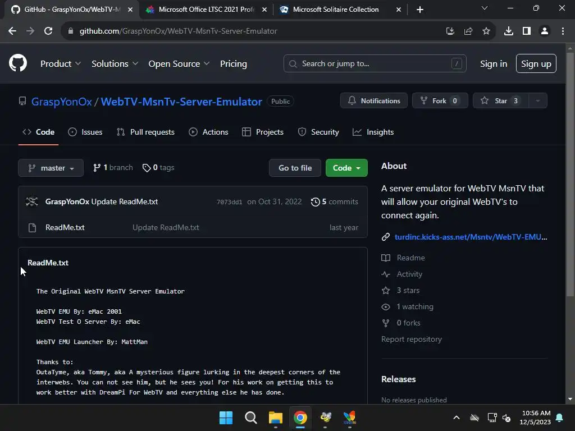Open Update ReadMe.txt commit message in file row
Viewport: 575px width, 431px height.
(x=166, y=227)
